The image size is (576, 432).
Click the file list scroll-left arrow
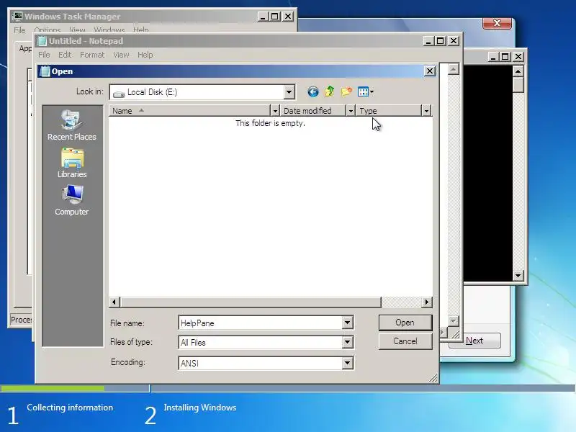114,302
